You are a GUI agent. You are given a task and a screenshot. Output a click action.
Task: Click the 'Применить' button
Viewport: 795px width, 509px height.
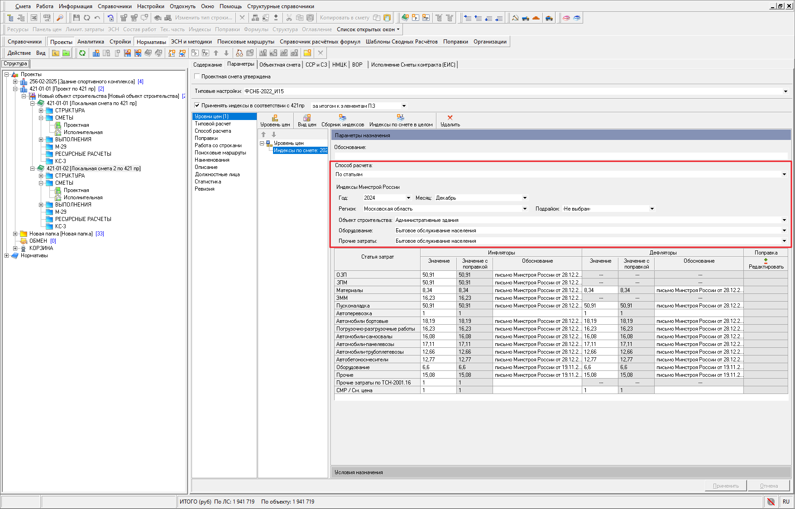click(726, 486)
